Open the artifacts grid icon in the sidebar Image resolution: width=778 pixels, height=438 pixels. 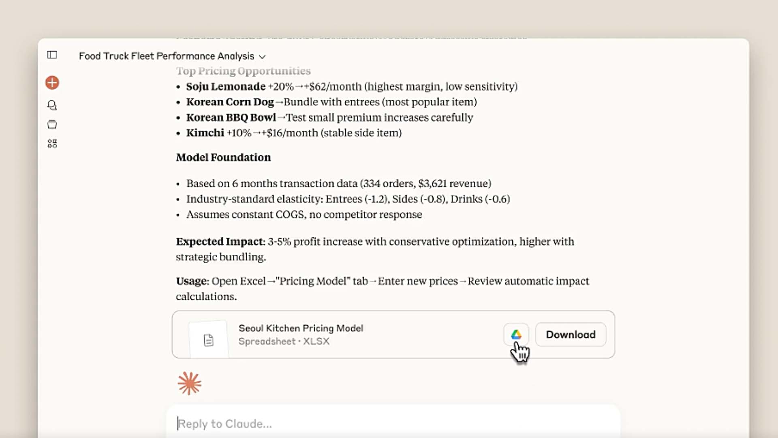coord(52,144)
